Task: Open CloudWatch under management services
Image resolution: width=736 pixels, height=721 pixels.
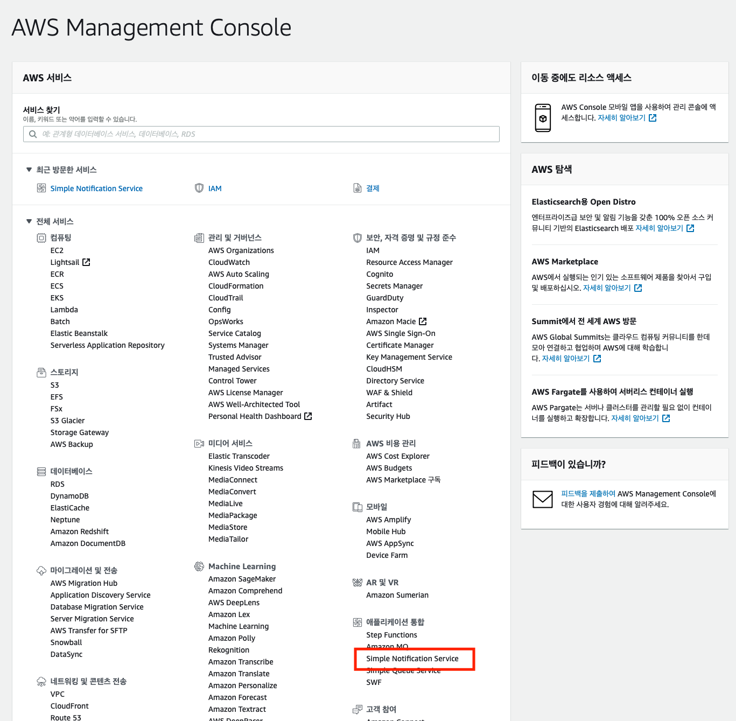Action: point(229,262)
